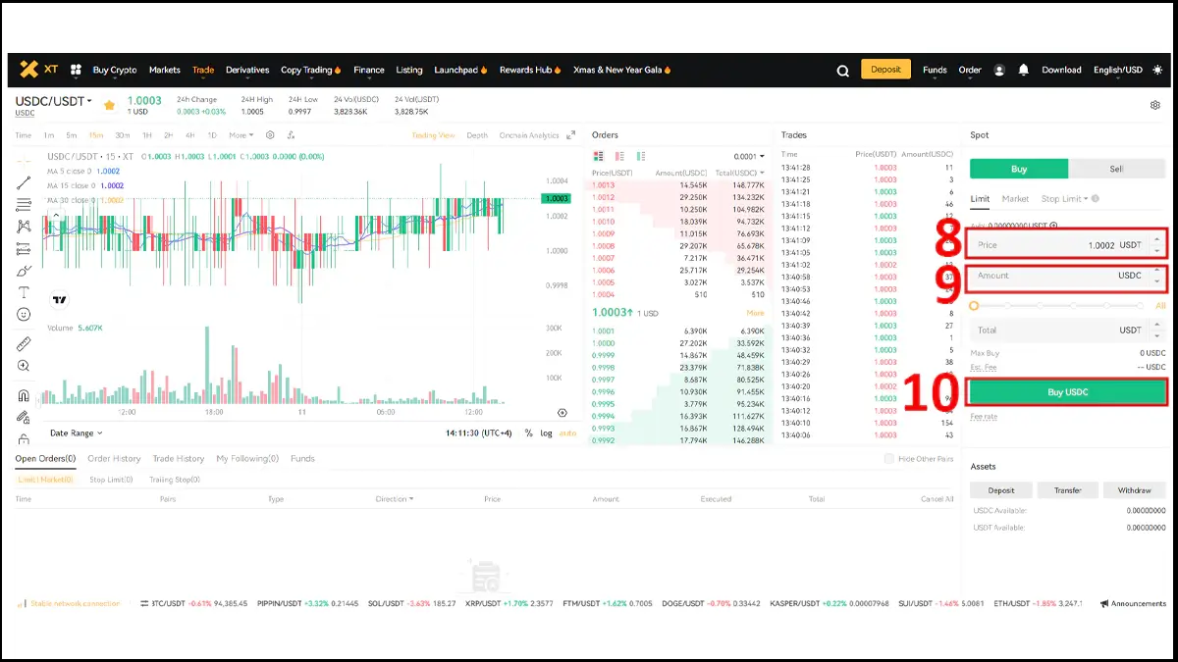Select the 1H timeframe
This screenshot has width=1178, height=662.
147,135
